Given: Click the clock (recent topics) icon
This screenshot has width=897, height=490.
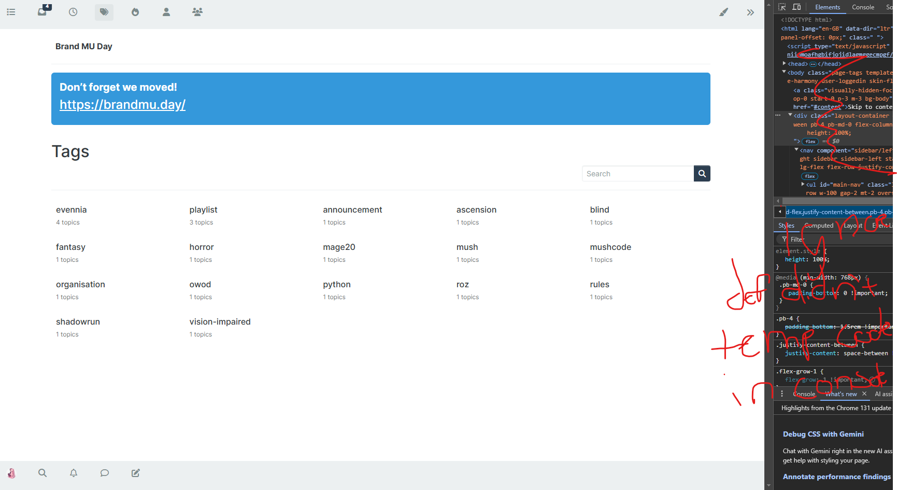Looking at the screenshot, I should coord(73,12).
